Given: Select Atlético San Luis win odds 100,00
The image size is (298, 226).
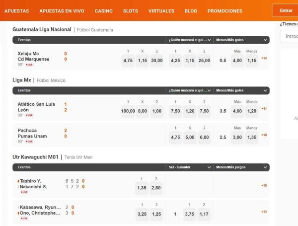Looking at the screenshot, I should coord(128,111).
